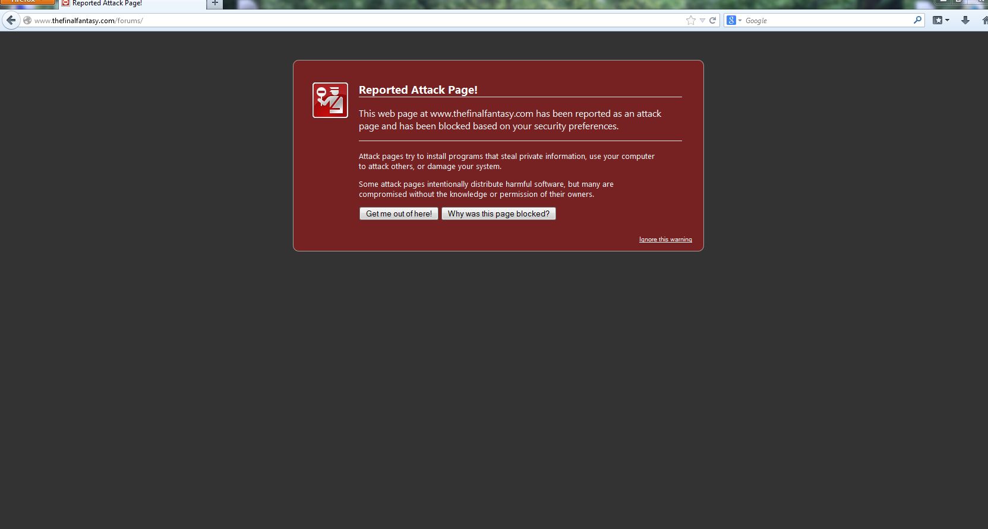
Task: Open the Bookmarks menu star button
Action: [940, 20]
